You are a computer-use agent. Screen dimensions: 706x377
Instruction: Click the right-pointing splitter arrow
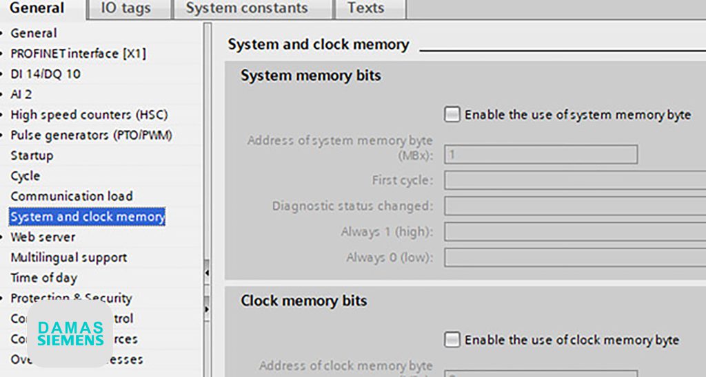tap(207, 309)
